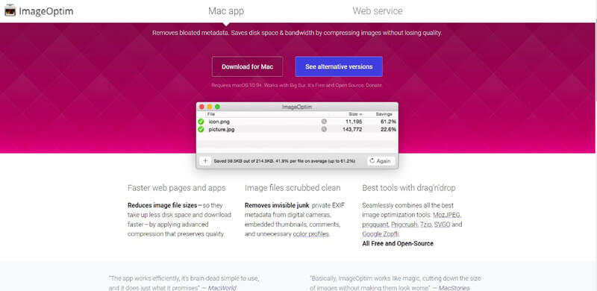Open the Pngcrush link

(404, 225)
